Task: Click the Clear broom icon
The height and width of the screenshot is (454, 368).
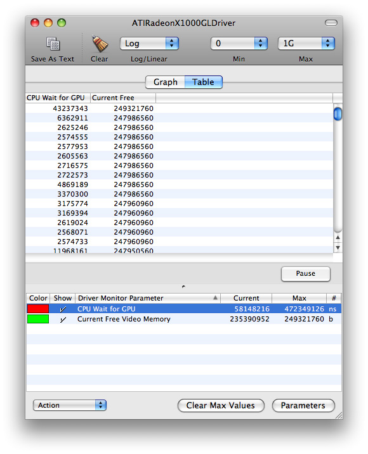Action: (x=100, y=44)
